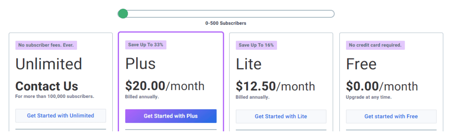Image resolution: width=454 pixels, height=138 pixels.
Task: Click the $20.00/month price
Action: point(165,86)
